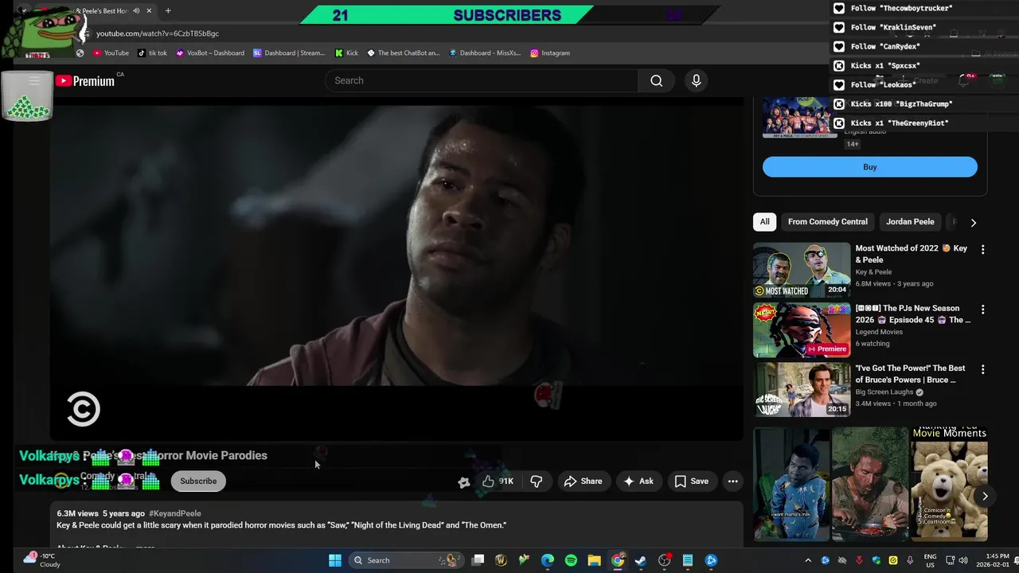Open Steam from the taskbar
This screenshot has height=573, width=1019.
(x=641, y=560)
